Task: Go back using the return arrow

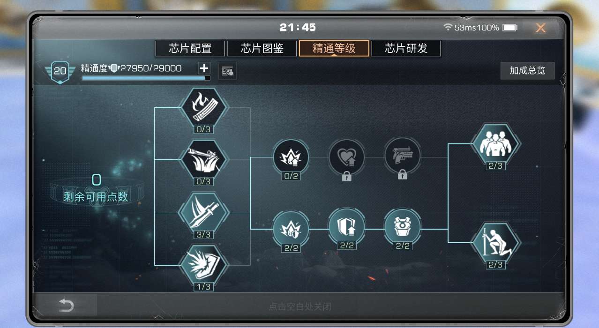Action: pyautogui.click(x=66, y=306)
